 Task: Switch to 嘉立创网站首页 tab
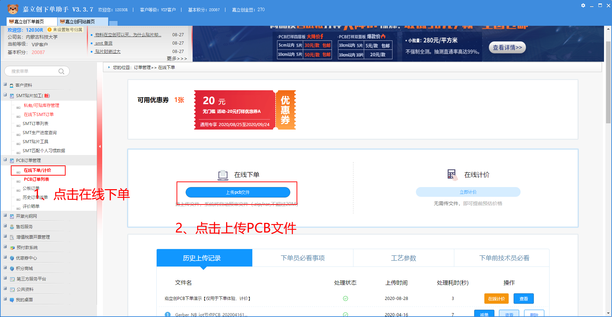(x=83, y=22)
